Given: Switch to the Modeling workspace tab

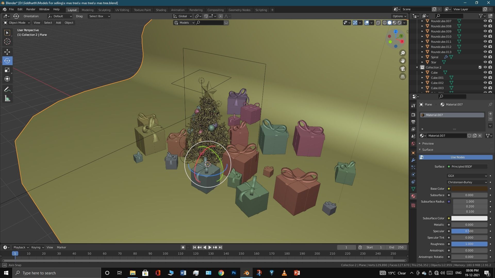Looking at the screenshot, I should coord(87,10).
